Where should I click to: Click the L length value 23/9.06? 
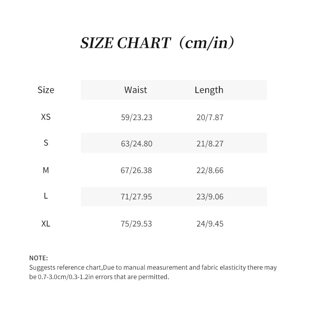point(210,197)
